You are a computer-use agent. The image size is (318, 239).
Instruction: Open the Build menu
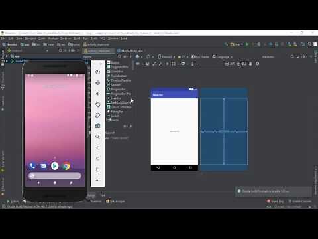pos(77,39)
